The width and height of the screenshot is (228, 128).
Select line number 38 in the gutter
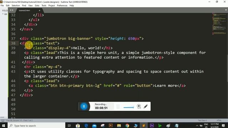coord(13,43)
